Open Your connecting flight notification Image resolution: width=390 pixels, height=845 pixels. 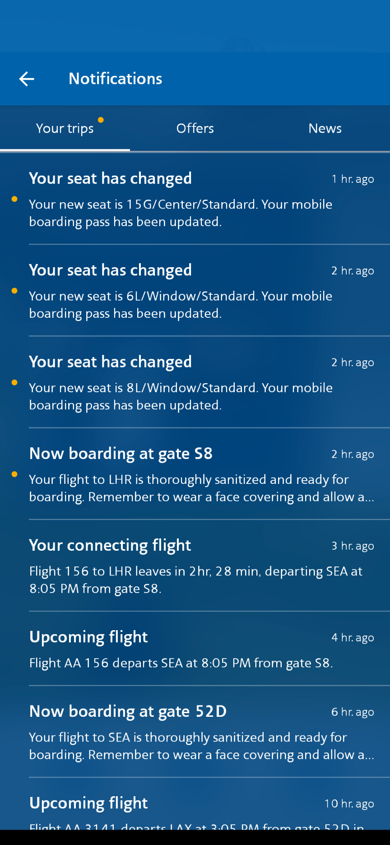[195, 566]
